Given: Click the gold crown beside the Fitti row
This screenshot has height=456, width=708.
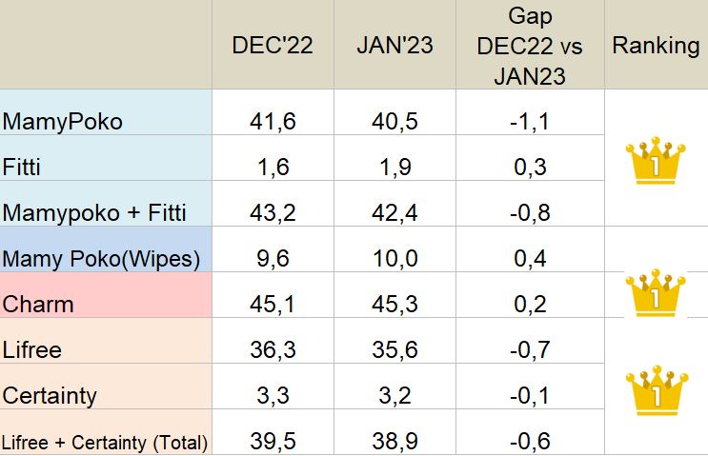Looking at the screenshot, I should click(655, 163).
